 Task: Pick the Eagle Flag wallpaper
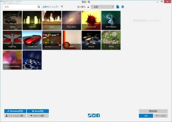[x=12, y=40]
